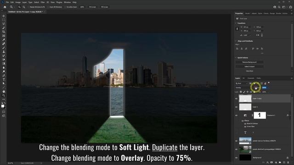
Task: Create new adjustment layer icon
Action: coord(276,163)
